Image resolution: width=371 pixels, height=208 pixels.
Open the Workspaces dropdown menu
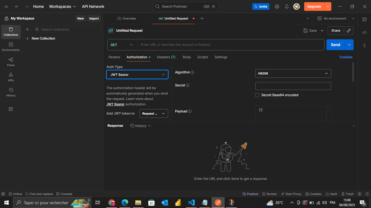(62, 6)
